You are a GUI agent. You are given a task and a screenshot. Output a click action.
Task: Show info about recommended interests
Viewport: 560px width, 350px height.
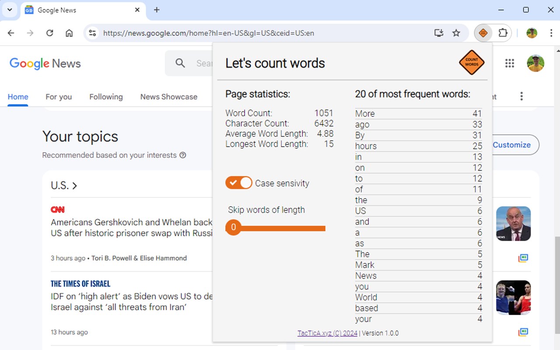(x=183, y=155)
